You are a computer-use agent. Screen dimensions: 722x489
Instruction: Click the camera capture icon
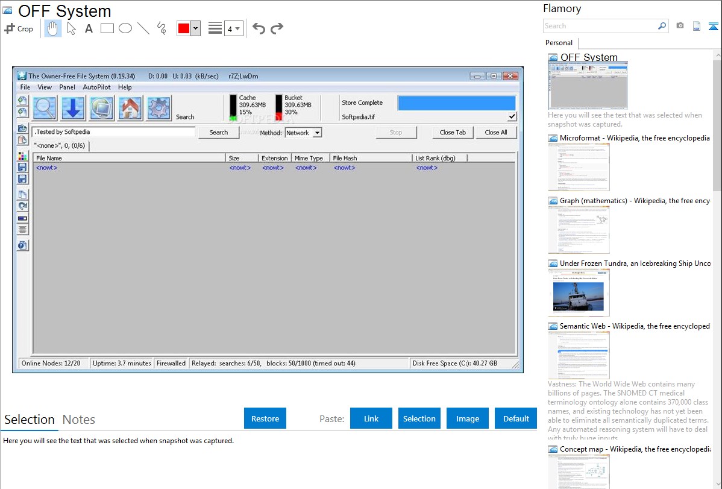pos(680,26)
